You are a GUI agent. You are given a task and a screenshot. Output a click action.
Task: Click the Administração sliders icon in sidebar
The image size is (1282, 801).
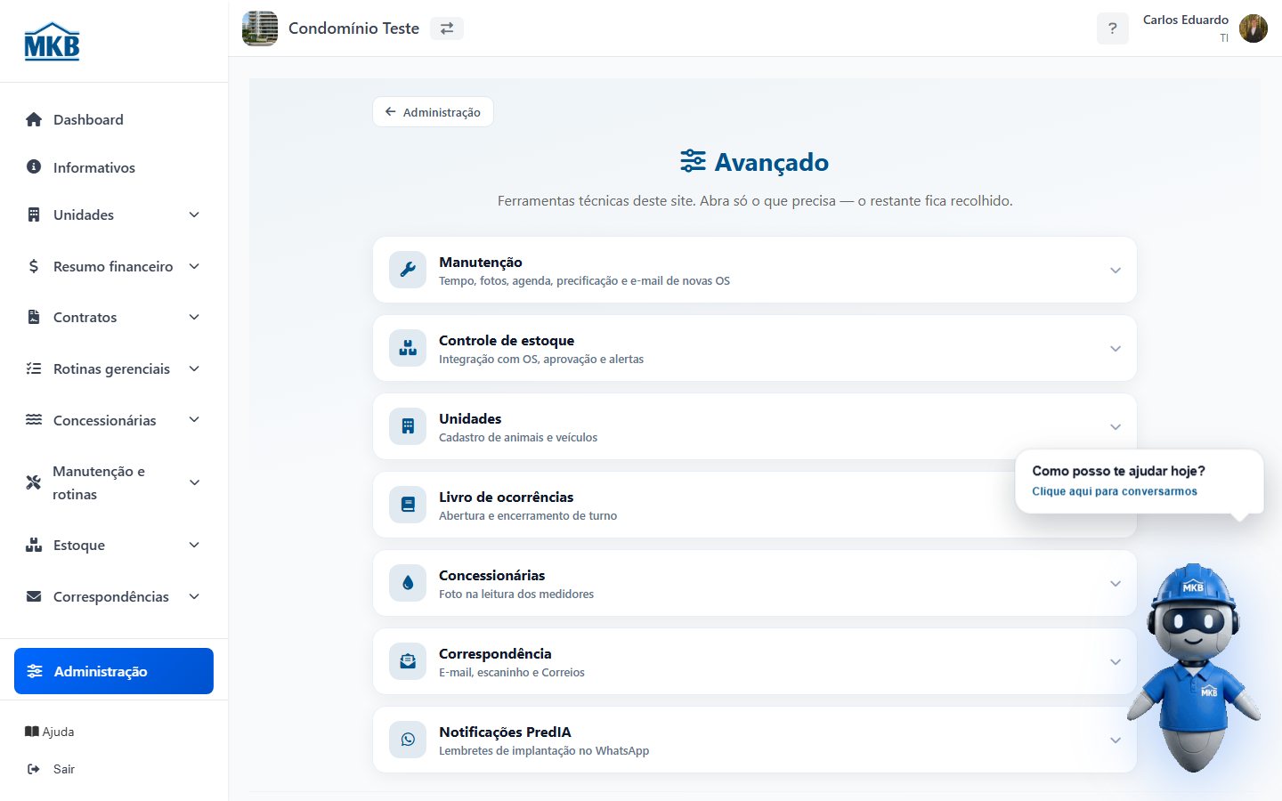(35, 671)
